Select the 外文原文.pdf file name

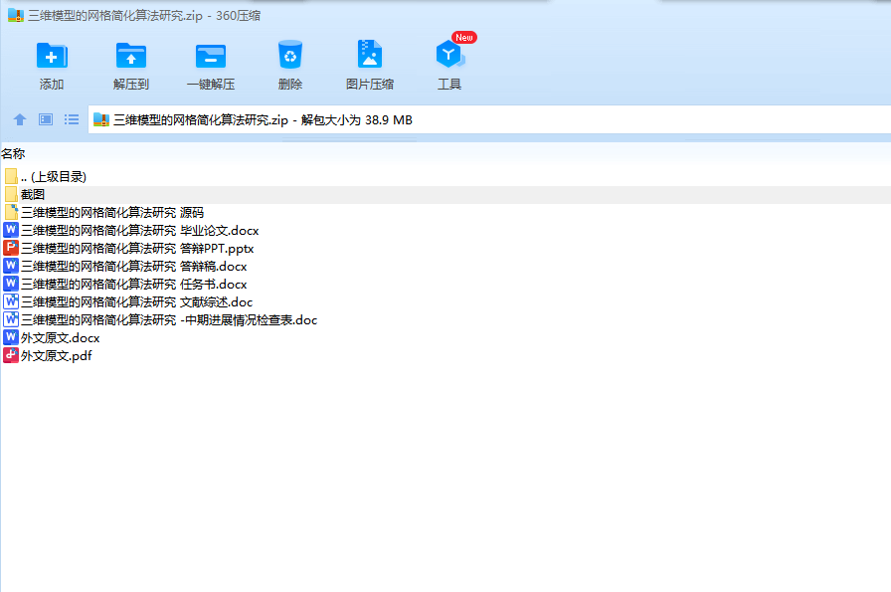point(57,356)
